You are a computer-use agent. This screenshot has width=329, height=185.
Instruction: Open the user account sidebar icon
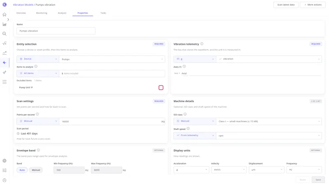5,180
